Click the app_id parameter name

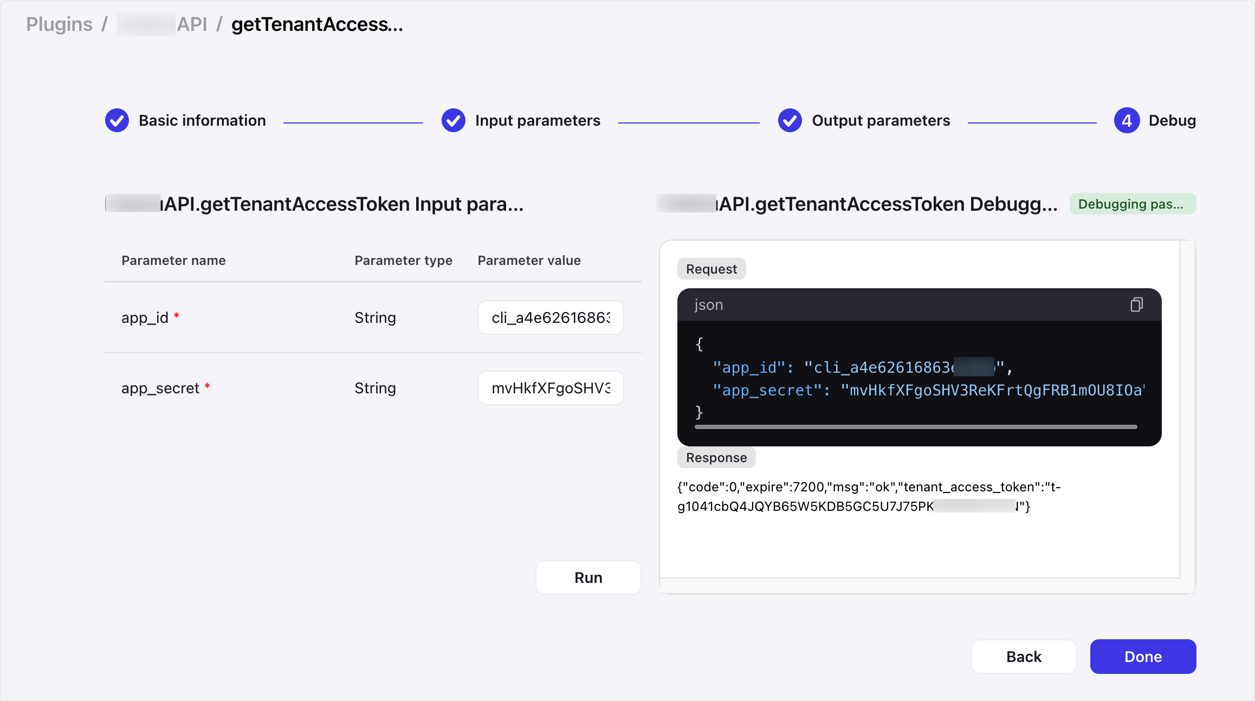[x=145, y=317]
